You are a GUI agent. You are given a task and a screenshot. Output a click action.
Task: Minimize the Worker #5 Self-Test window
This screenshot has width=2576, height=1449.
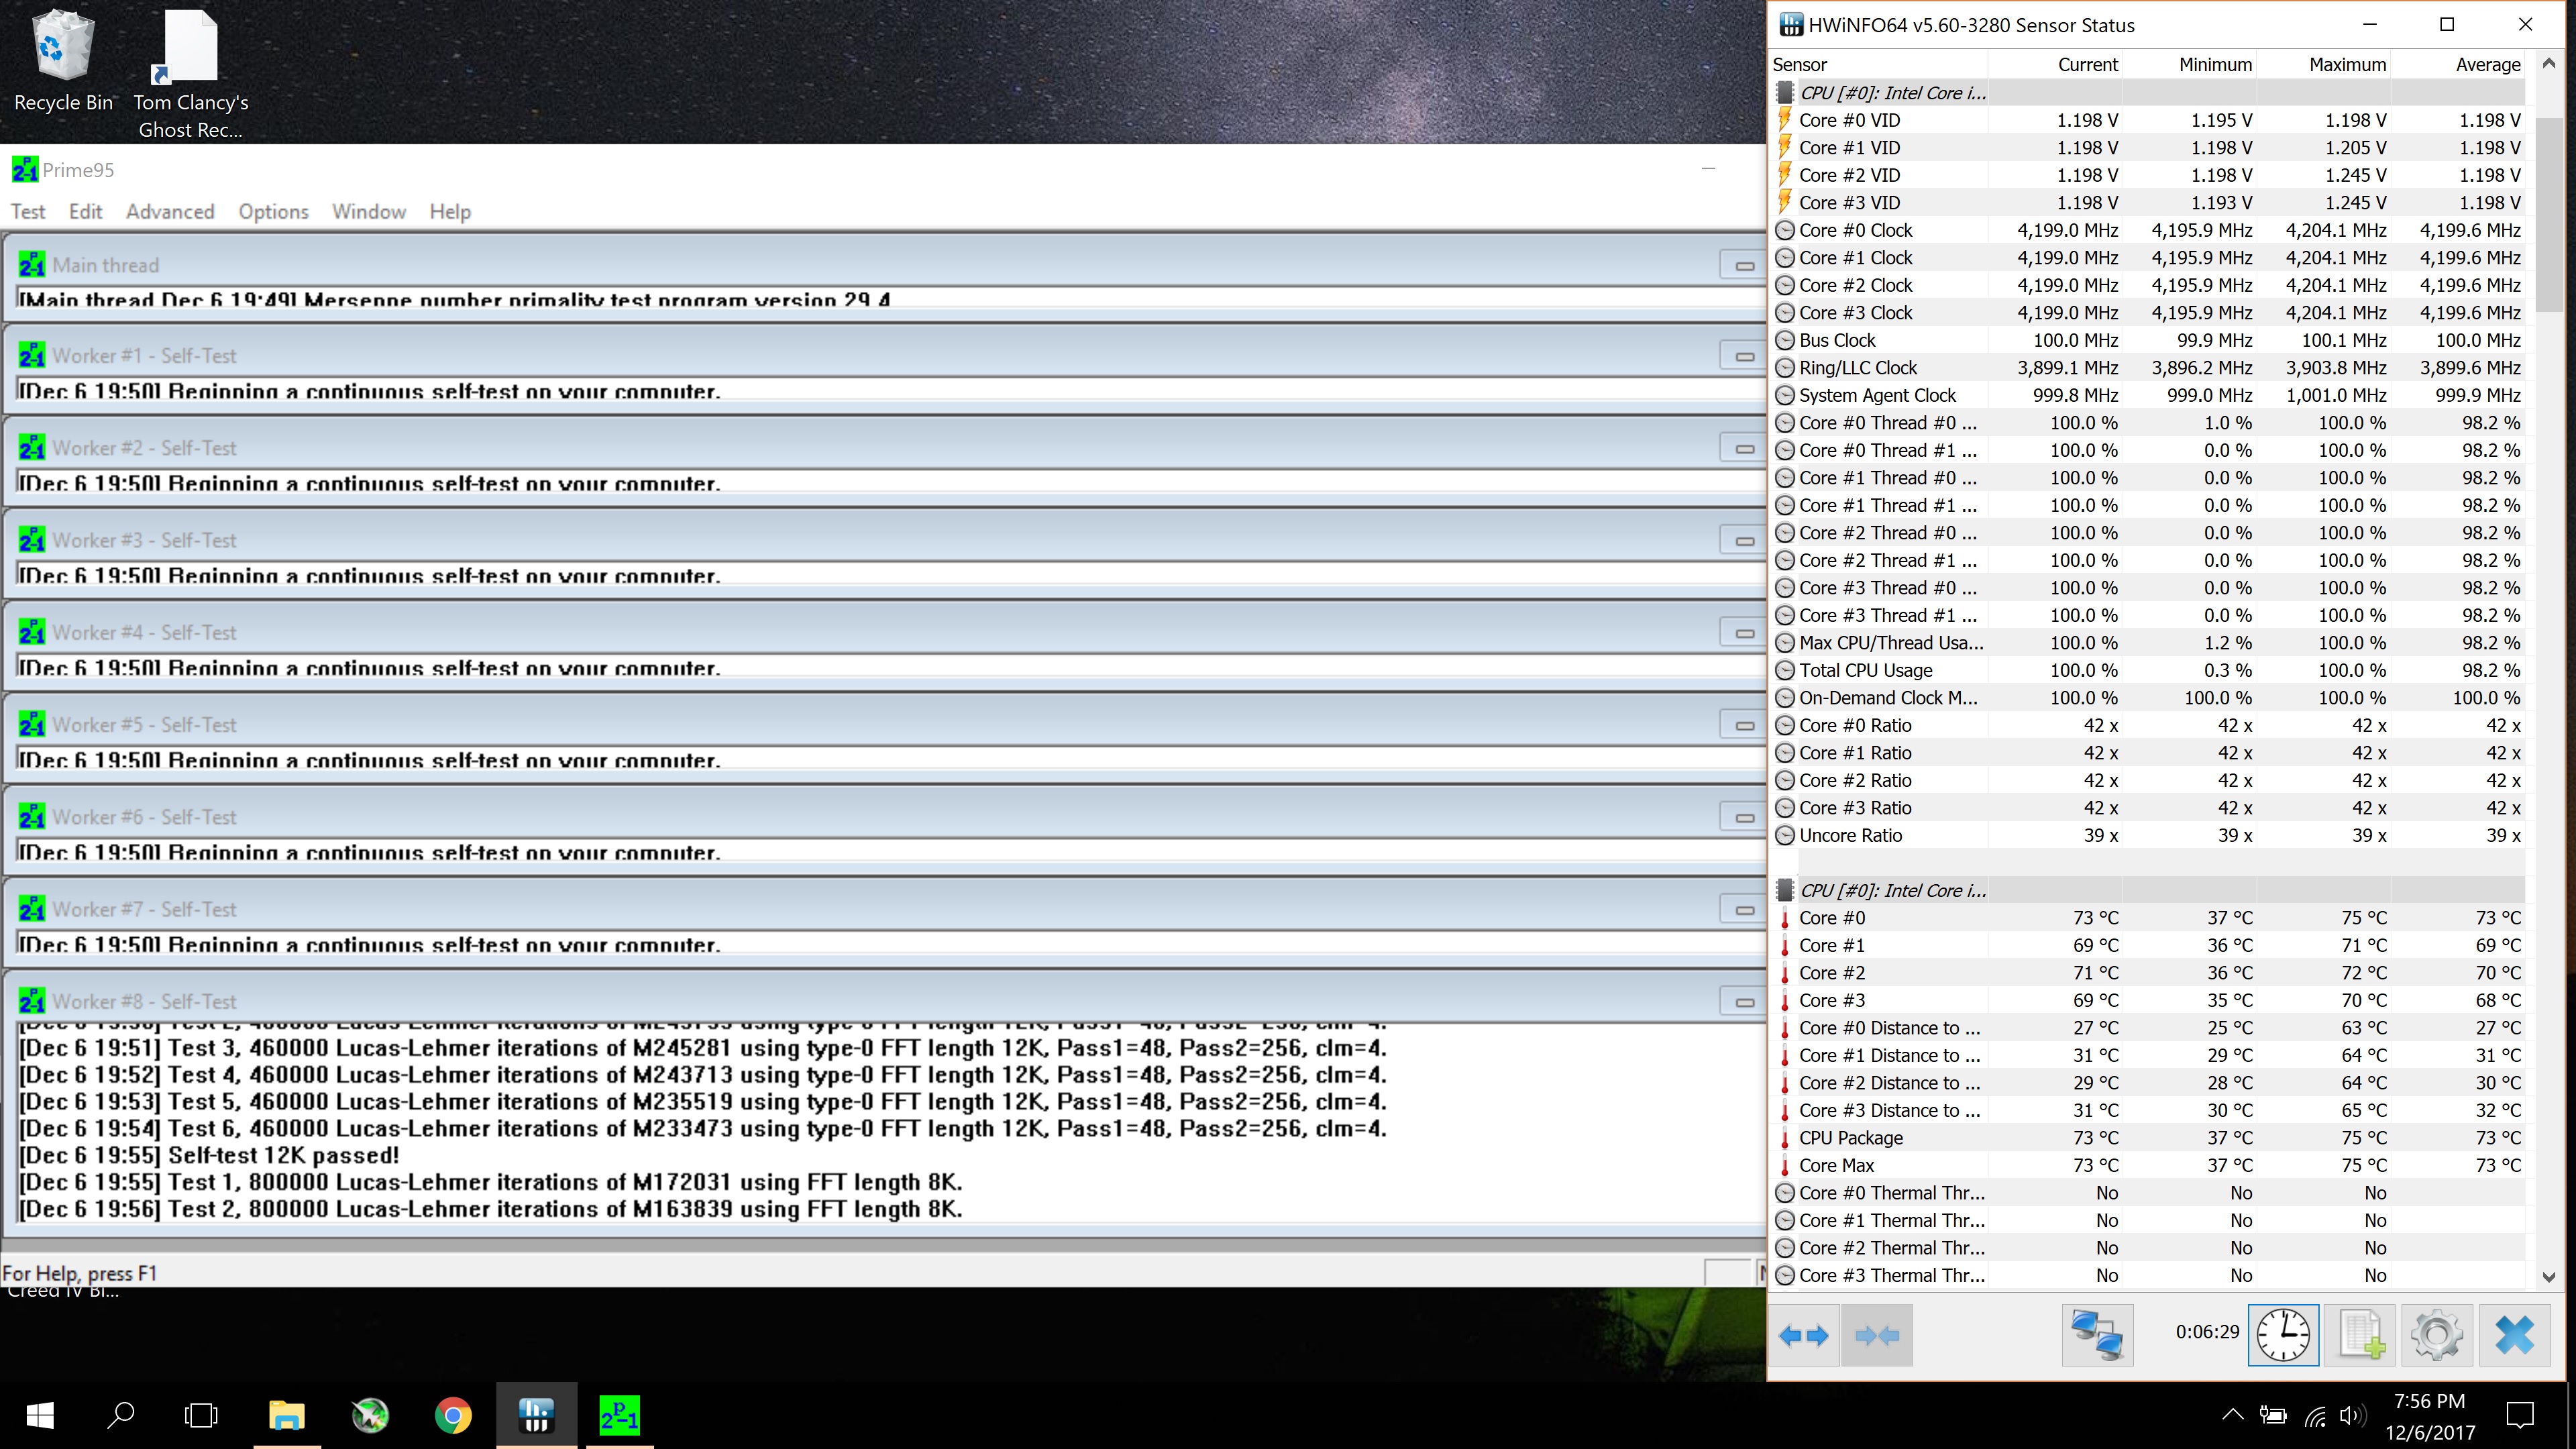click(x=1744, y=724)
